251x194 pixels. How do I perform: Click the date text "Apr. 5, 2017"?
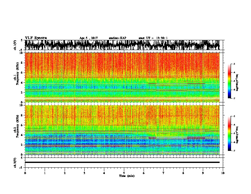[x=88, y=38]
